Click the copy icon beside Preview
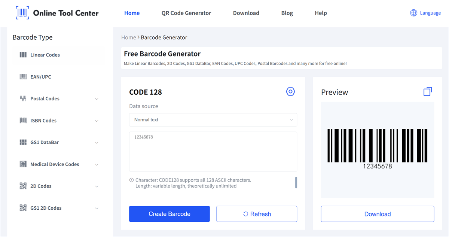 428,91
